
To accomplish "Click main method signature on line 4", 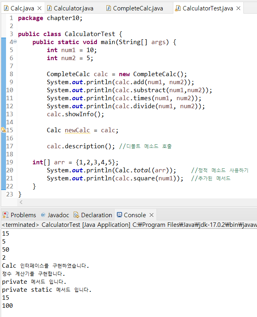I will coord(104,42).
